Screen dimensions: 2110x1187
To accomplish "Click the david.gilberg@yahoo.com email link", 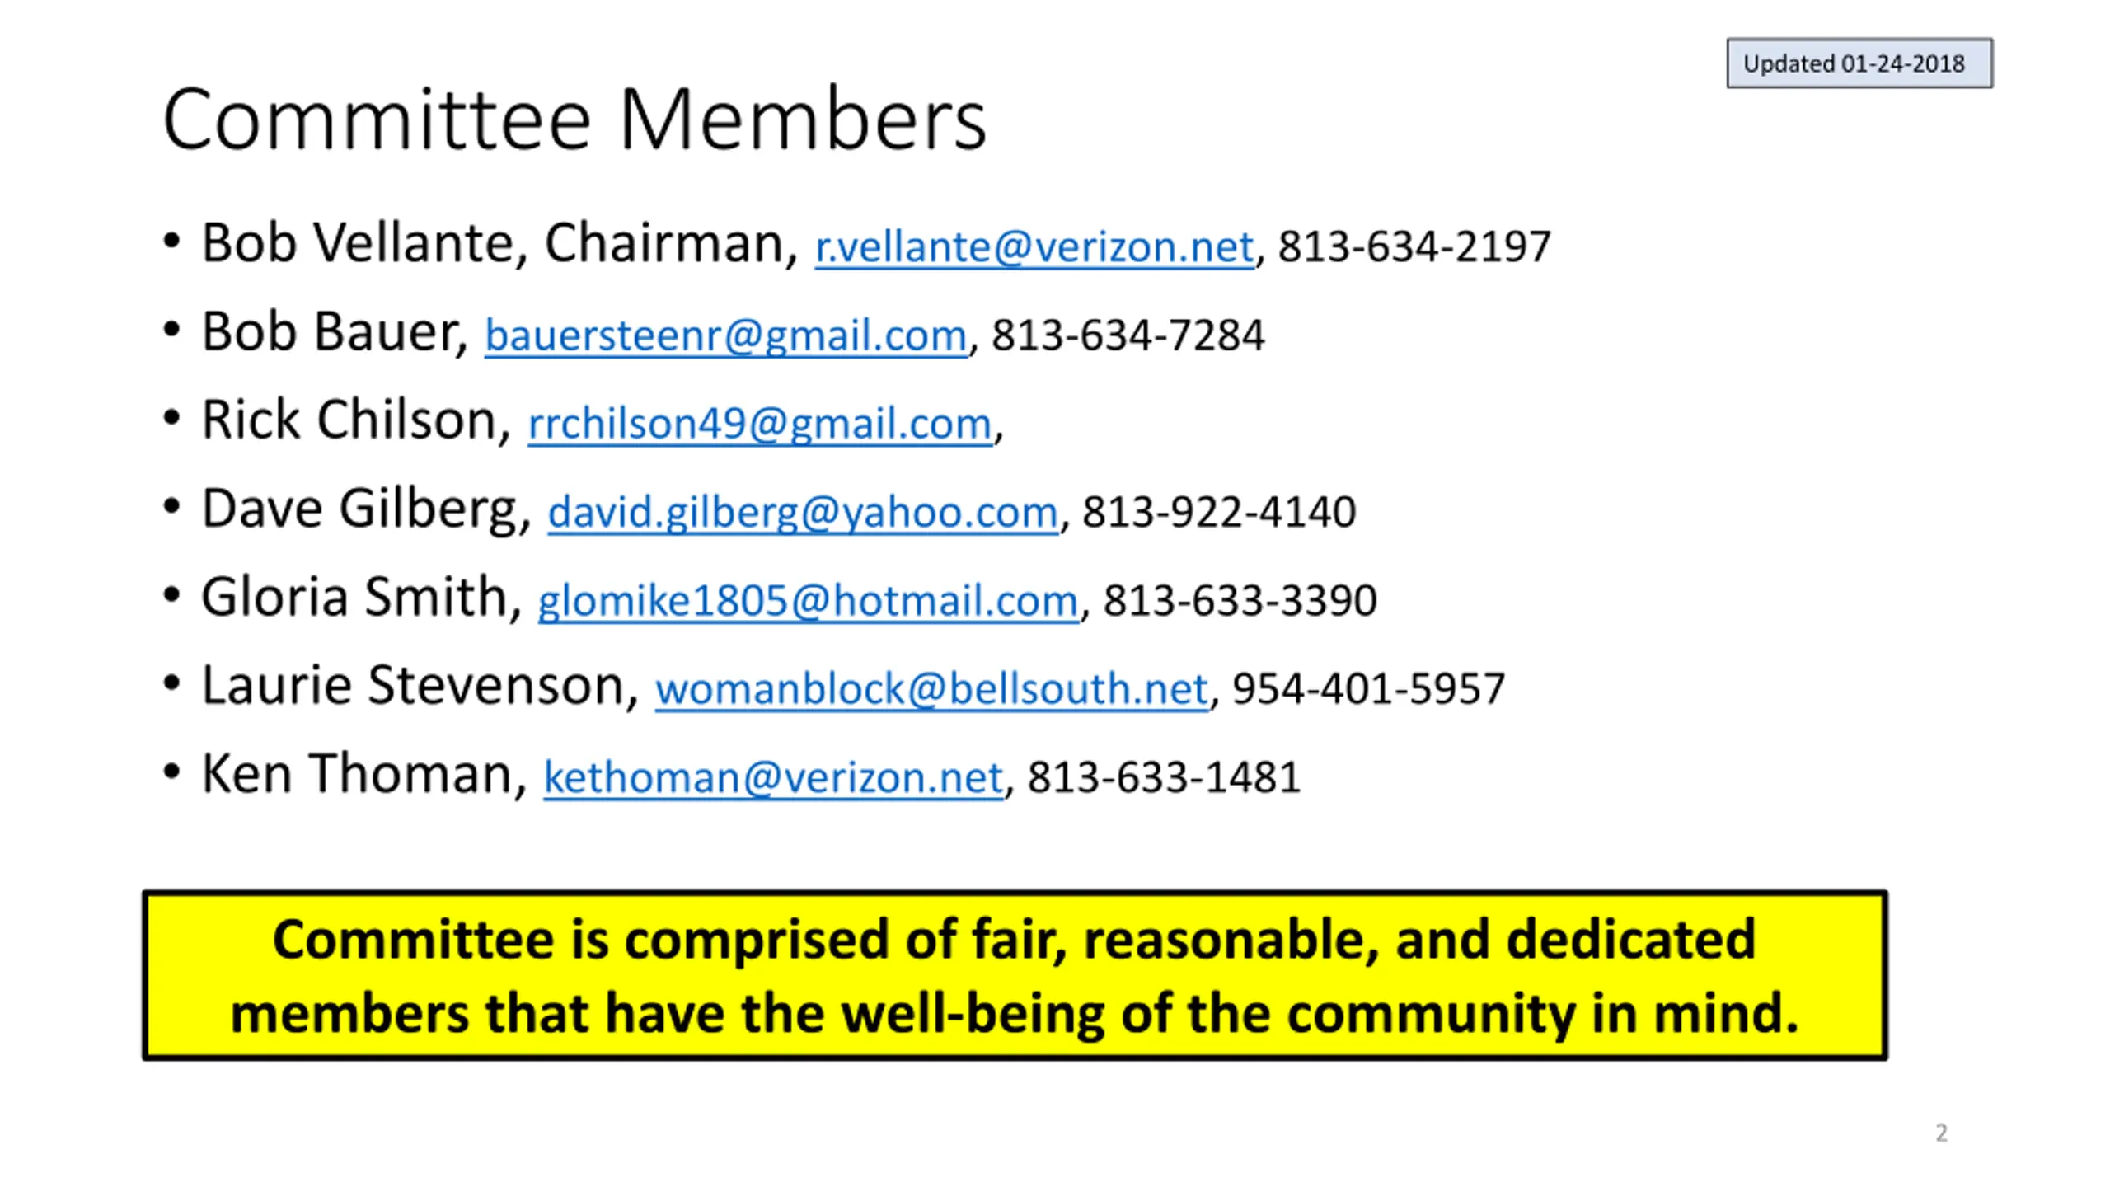I will click(803, 512).
